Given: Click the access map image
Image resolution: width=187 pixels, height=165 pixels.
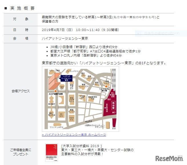Looking at the screenshot, I should pyautogui.click(x=81, y=99).
